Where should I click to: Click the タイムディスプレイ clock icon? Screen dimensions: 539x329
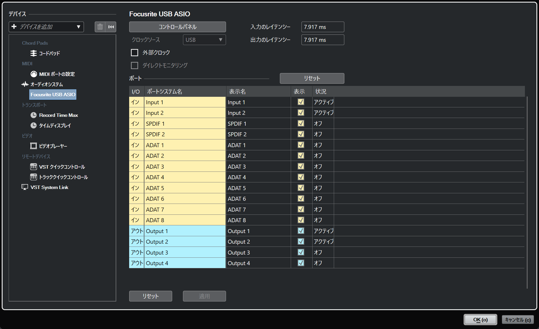click(x=34, y=125)
